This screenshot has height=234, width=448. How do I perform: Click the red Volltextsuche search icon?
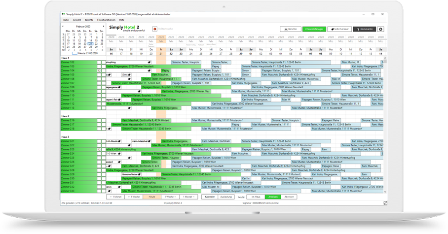[x=155, y=30]
